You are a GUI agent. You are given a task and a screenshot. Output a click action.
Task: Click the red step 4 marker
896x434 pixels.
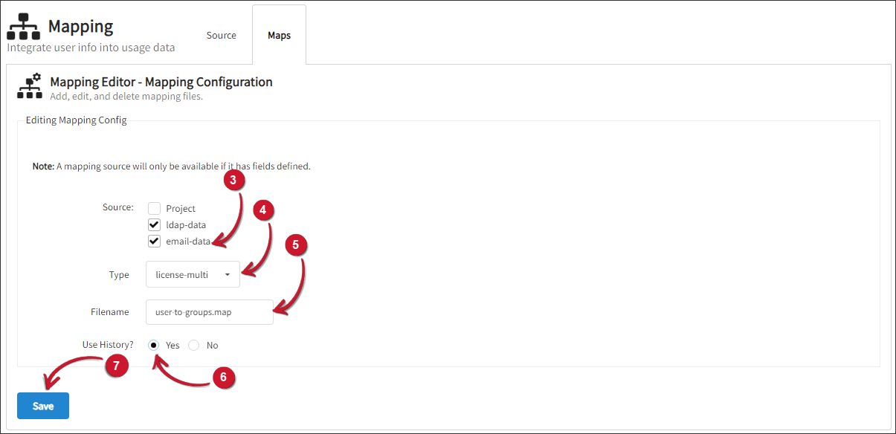click(x=262, y=210)
